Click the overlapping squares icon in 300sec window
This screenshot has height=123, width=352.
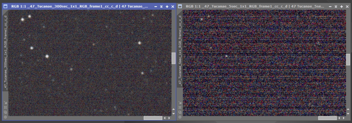(x=5, y=112)
